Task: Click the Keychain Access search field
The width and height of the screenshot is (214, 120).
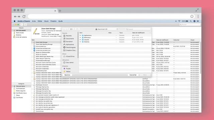Action: [190, 25]
